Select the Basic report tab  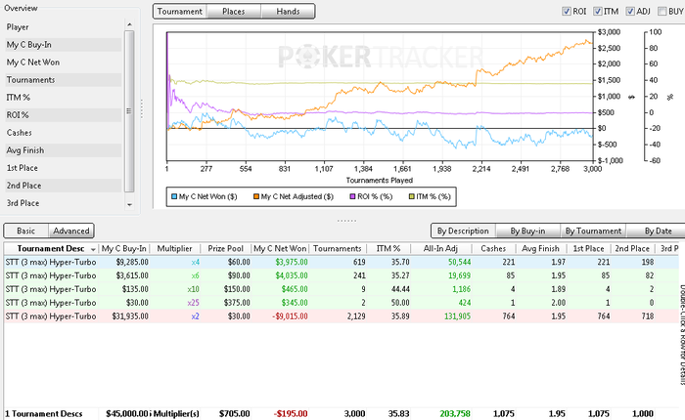tap(26, 231)
